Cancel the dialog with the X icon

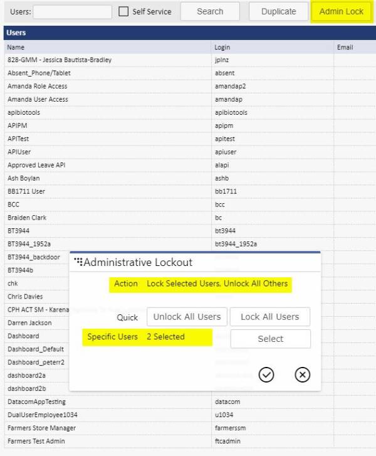click(302, 374)
